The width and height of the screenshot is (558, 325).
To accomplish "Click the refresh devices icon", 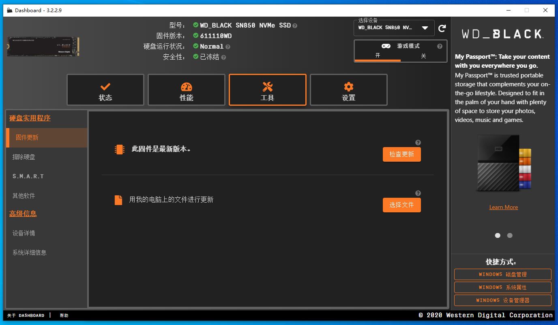I will 442,28.
